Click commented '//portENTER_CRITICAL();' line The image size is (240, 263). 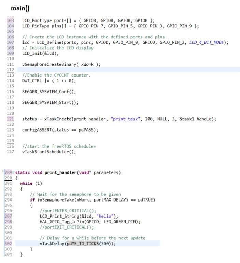[x=68, y=211]
